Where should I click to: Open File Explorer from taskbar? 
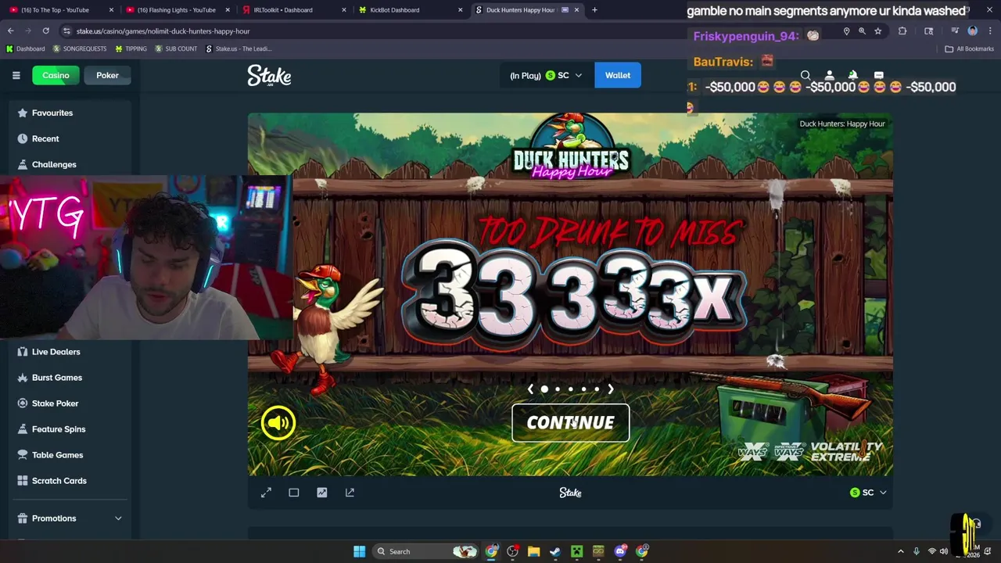pos(533,551)
